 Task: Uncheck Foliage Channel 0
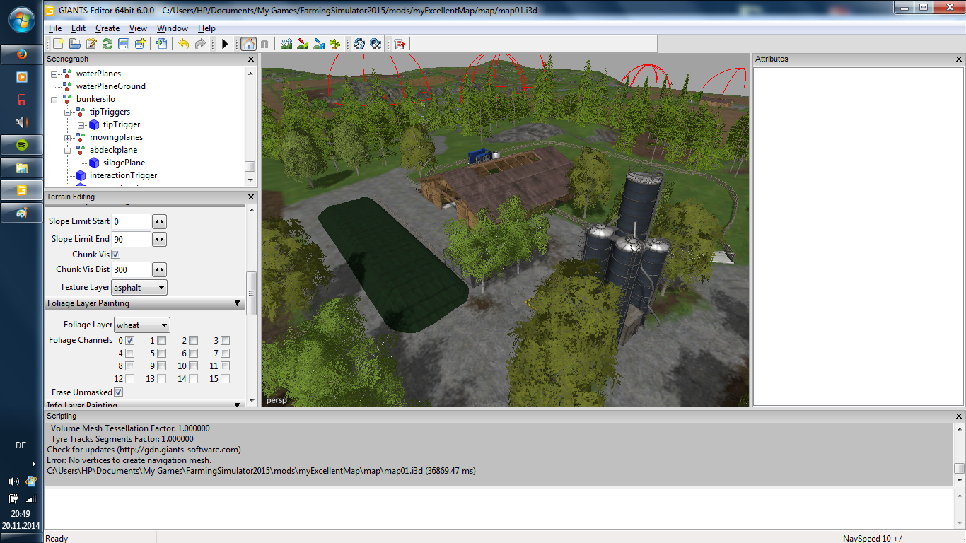(130, 341)
